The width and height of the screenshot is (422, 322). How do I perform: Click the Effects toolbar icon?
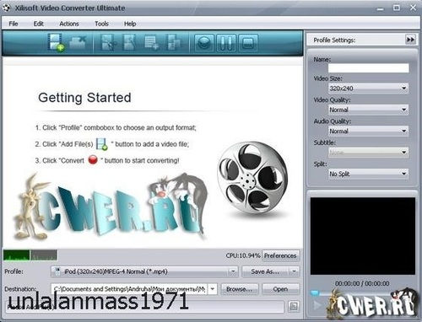click(x=129, y=42)
